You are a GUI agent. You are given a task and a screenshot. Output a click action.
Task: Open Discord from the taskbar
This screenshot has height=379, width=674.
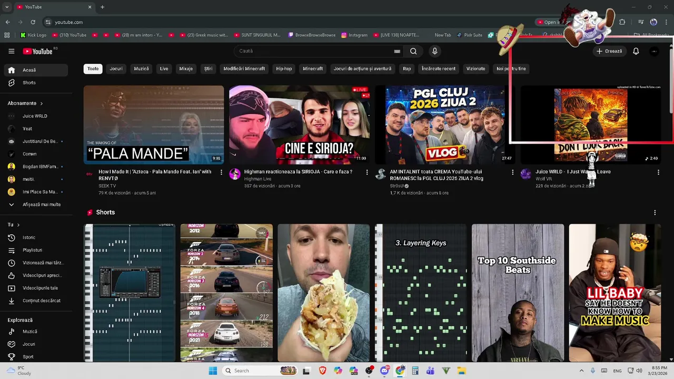(385, 371)
